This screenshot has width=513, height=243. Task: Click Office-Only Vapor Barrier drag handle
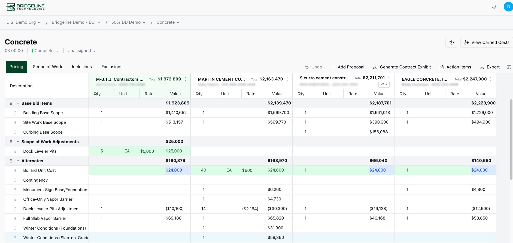tap(15, 199)
